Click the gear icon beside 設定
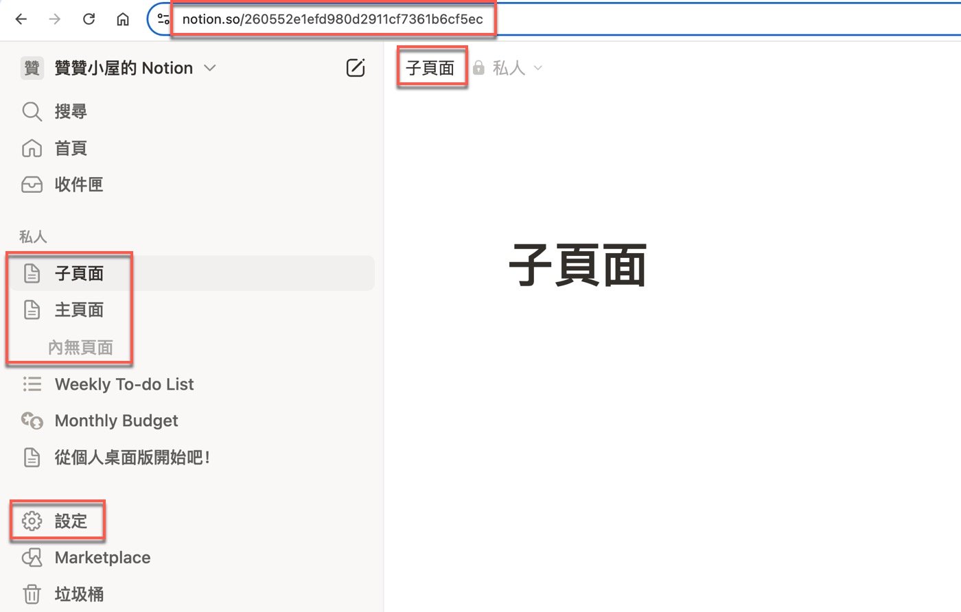The height and width of the screenshot is (612, 961). coord(32,521)
